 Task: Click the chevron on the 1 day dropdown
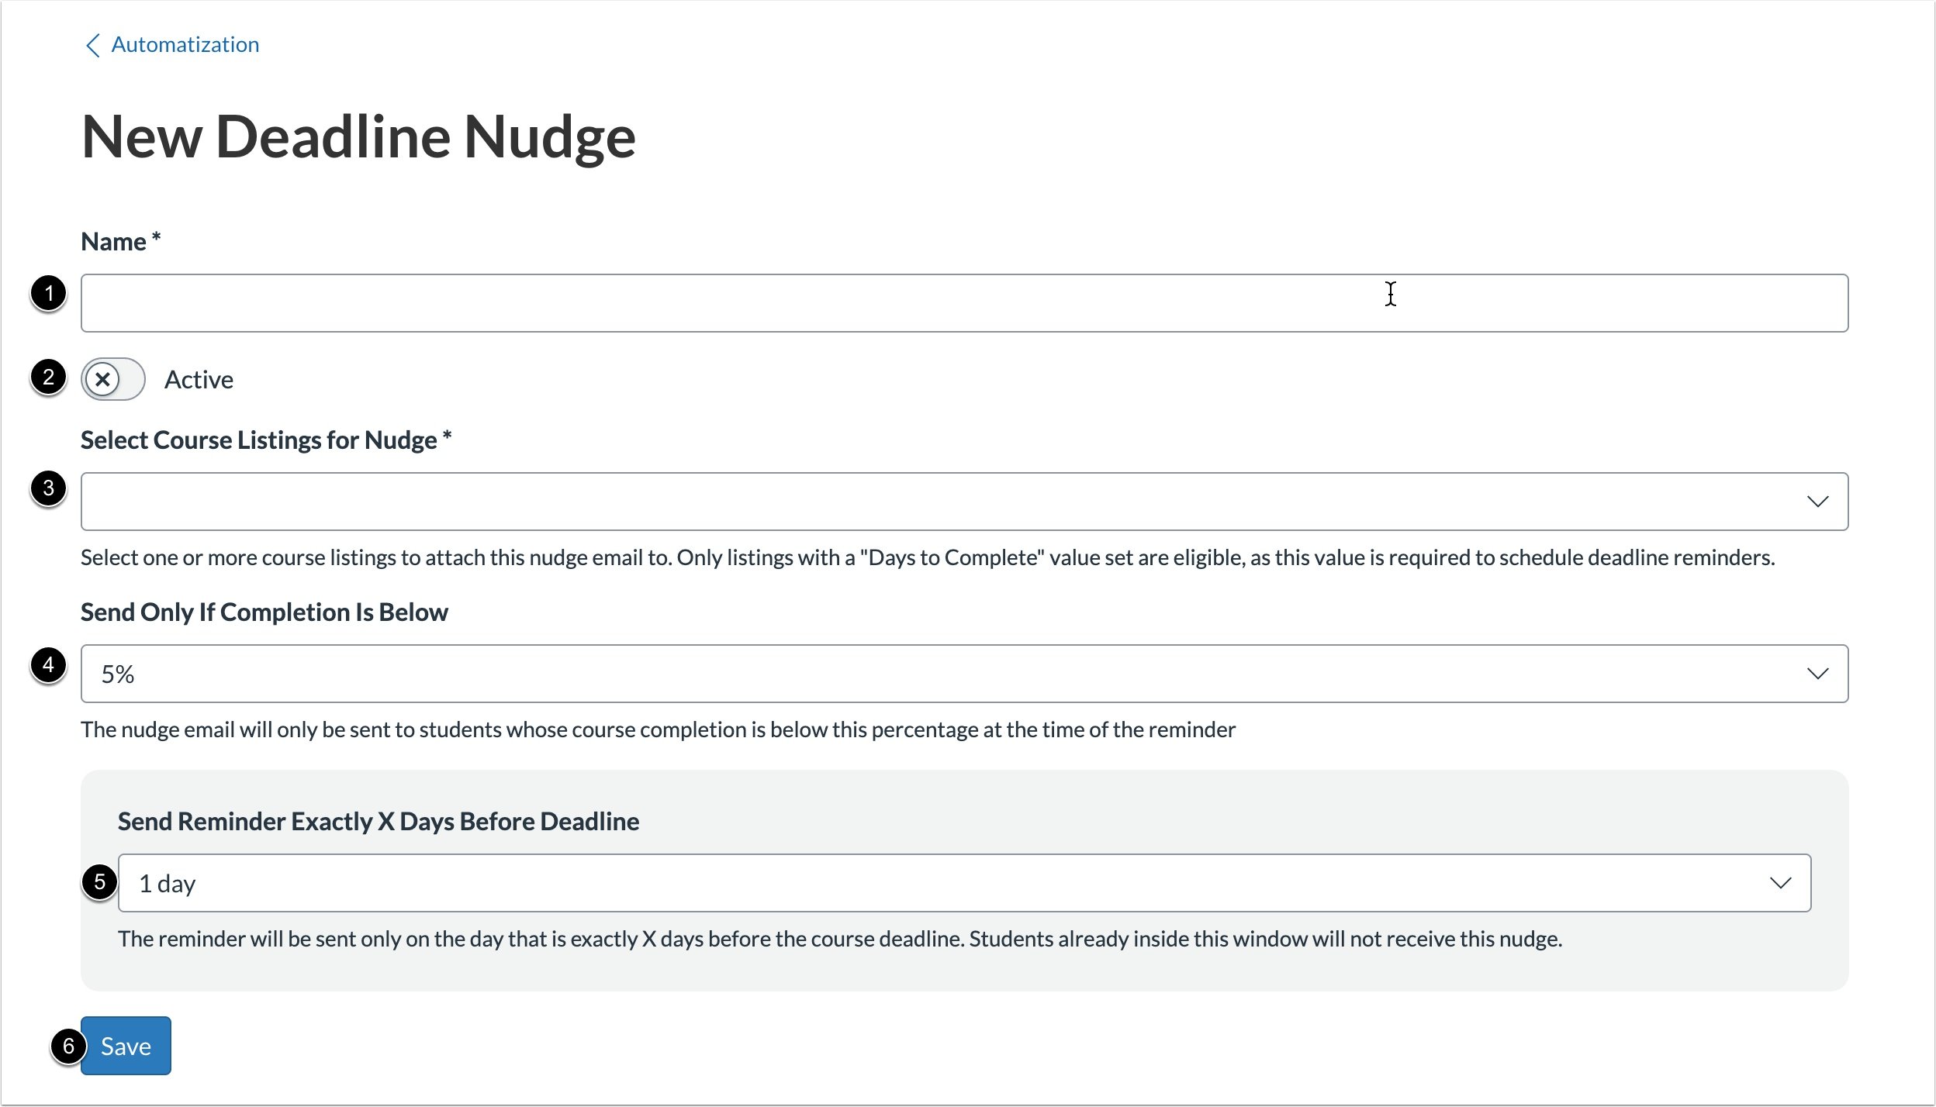(x=1781, y=881)
